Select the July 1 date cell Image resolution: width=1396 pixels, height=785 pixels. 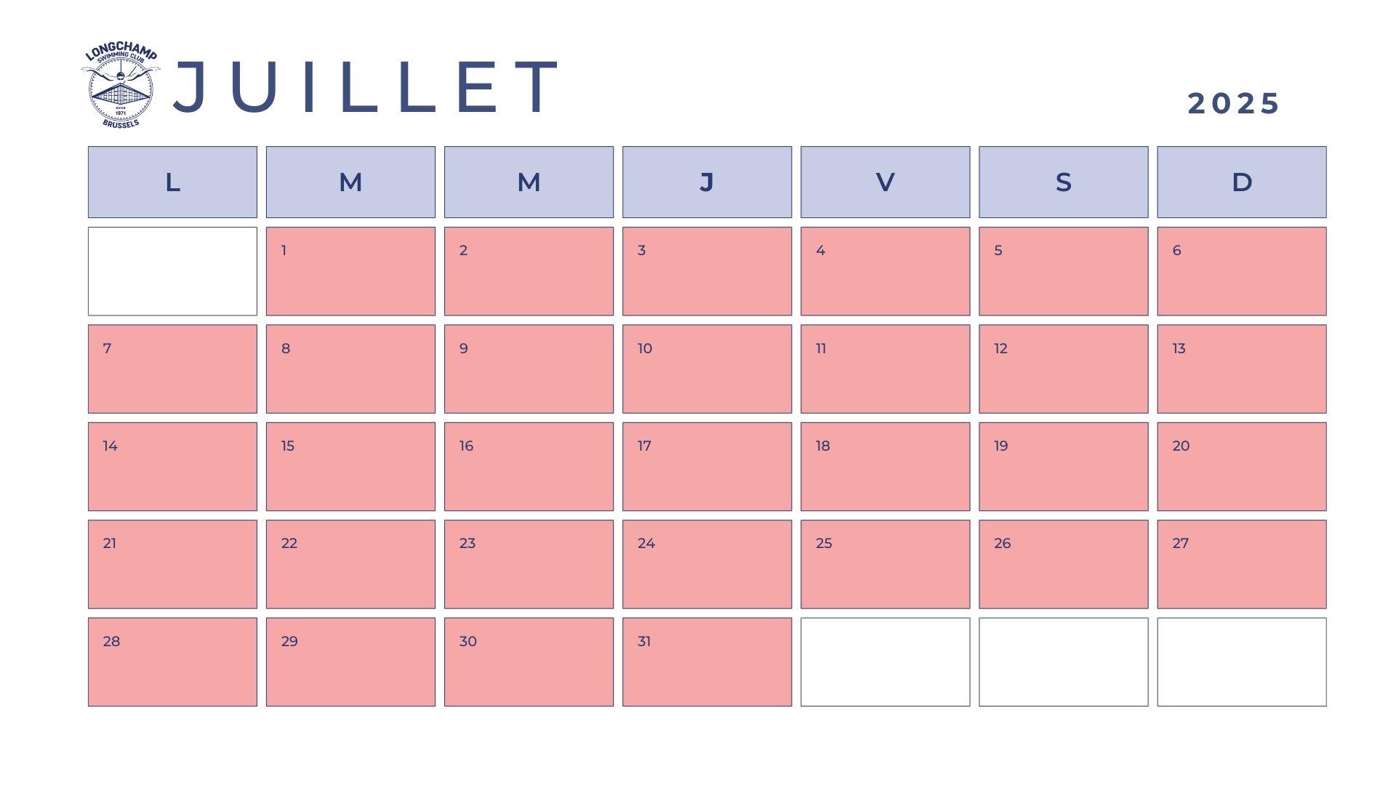350,271
